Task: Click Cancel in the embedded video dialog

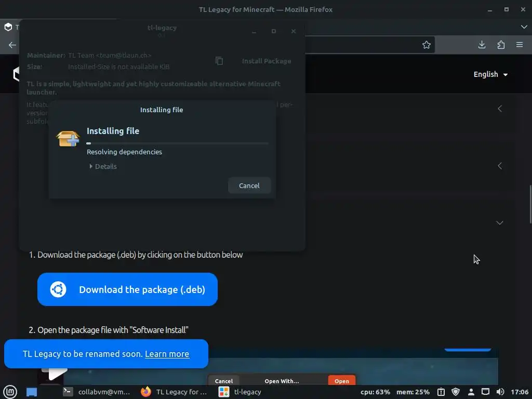Action: 224,381
